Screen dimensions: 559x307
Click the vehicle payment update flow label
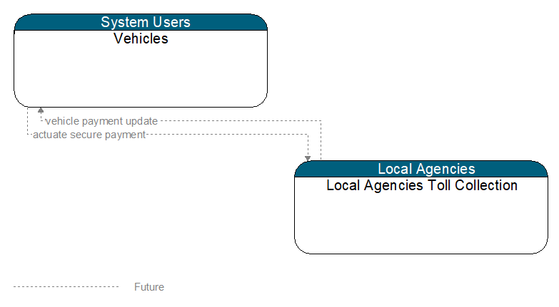pyautogui.click(x=101, y=121)
